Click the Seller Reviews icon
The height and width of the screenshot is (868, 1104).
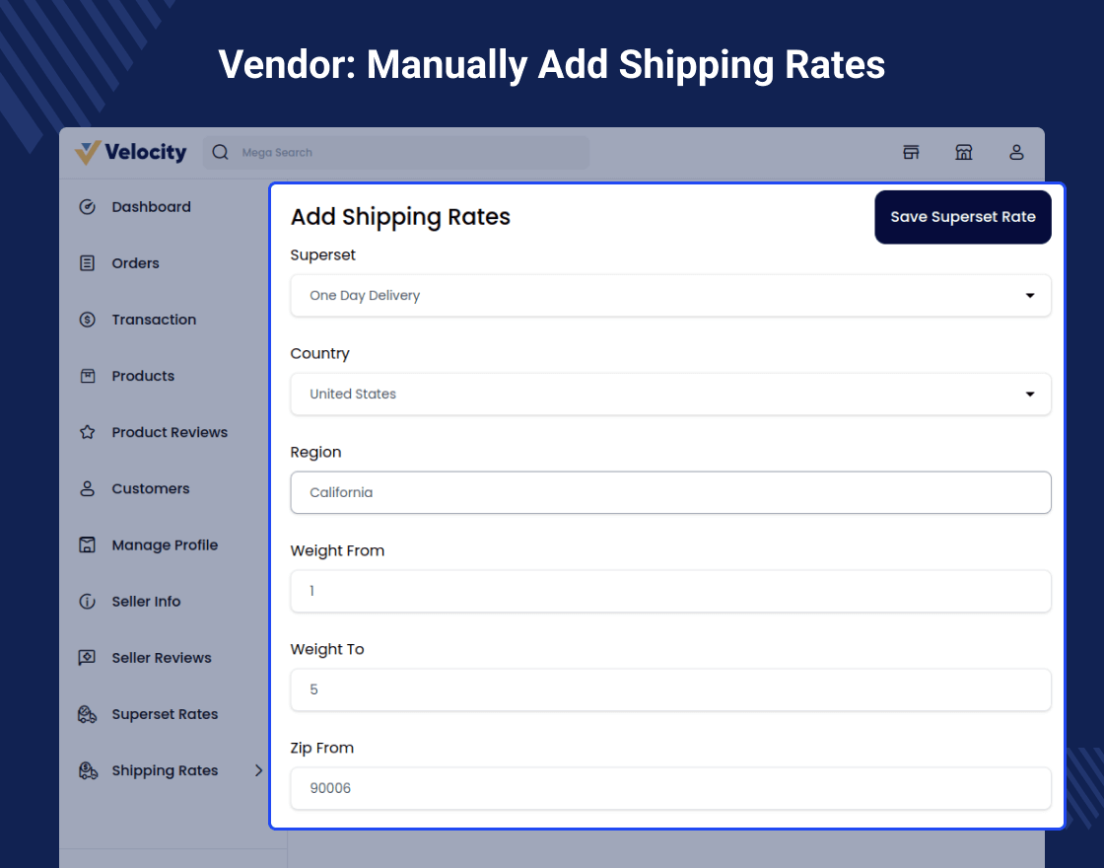(x=87, y=658)
